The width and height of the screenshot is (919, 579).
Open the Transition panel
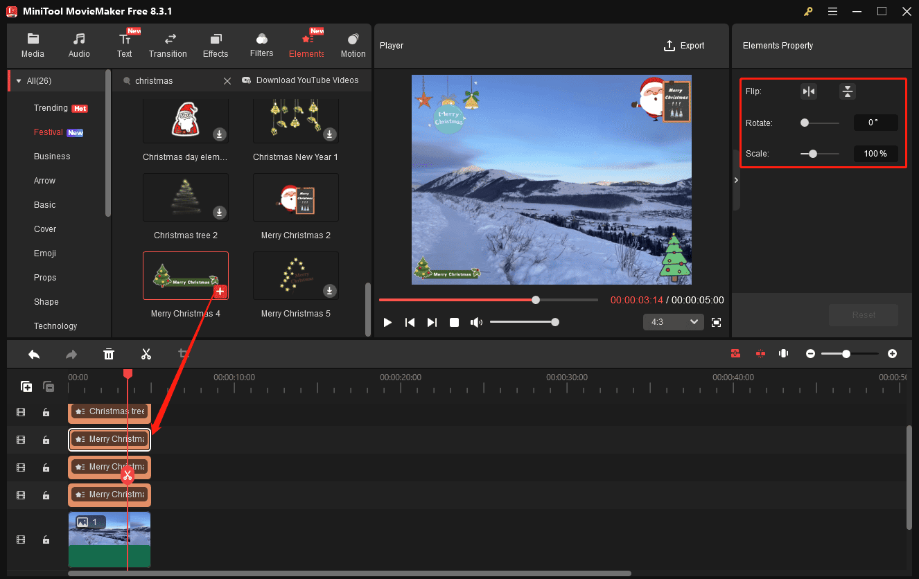tap(168, 44)
